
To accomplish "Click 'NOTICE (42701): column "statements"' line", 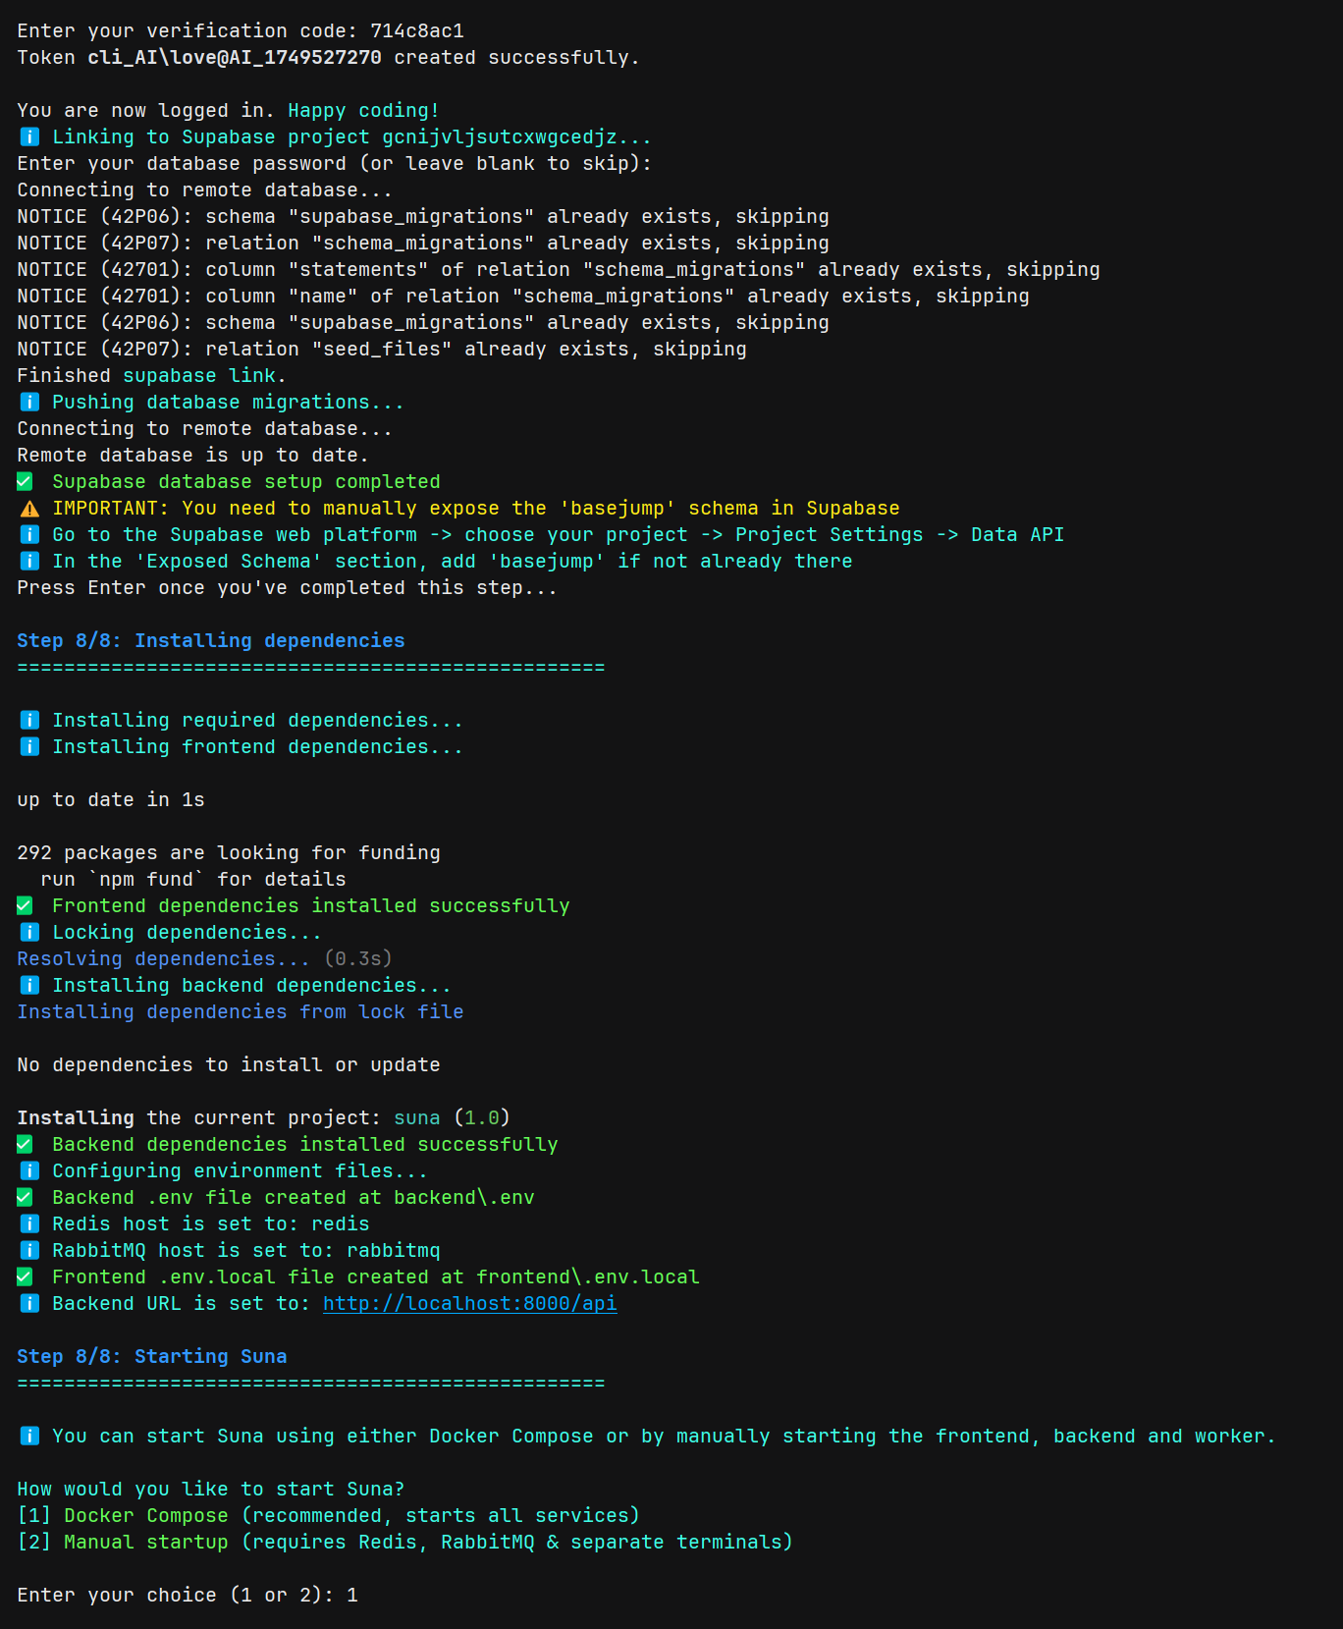I will tap(559, 269).
